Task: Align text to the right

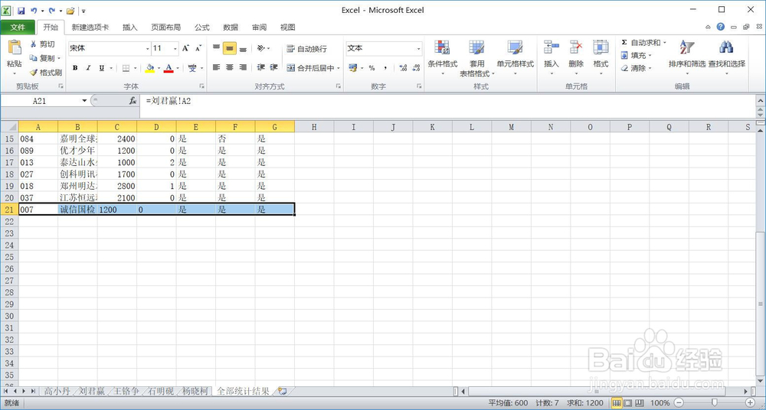Action: (x=243, y=67)
